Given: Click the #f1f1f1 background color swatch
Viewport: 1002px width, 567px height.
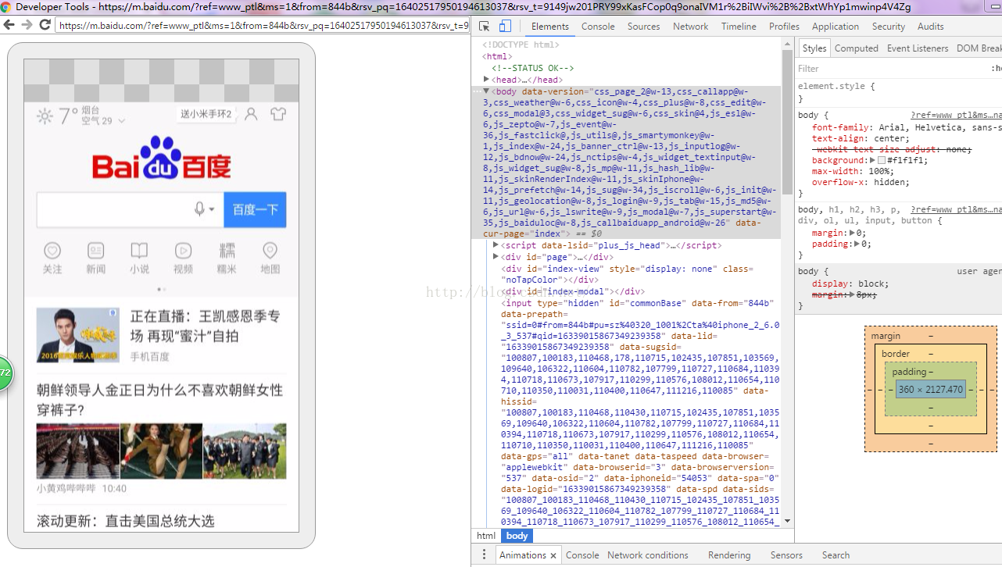Looking at the screenshot, I should pyautogui.click(x=882, y=160).
